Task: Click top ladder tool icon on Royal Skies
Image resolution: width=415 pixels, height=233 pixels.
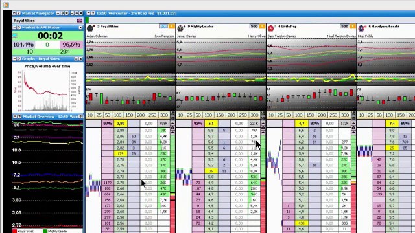Action: [172, 113]
